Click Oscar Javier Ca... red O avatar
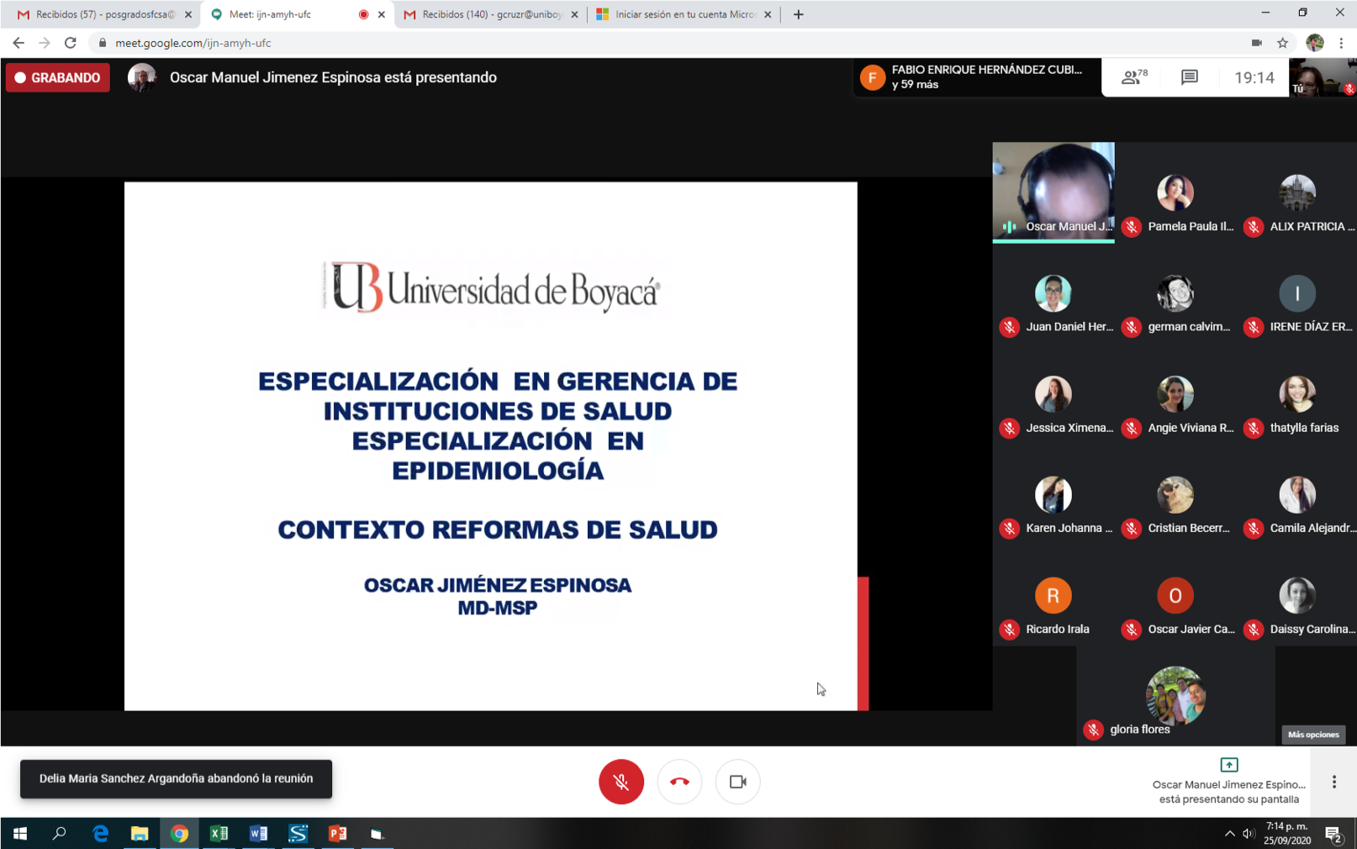 click(1175, 596)
